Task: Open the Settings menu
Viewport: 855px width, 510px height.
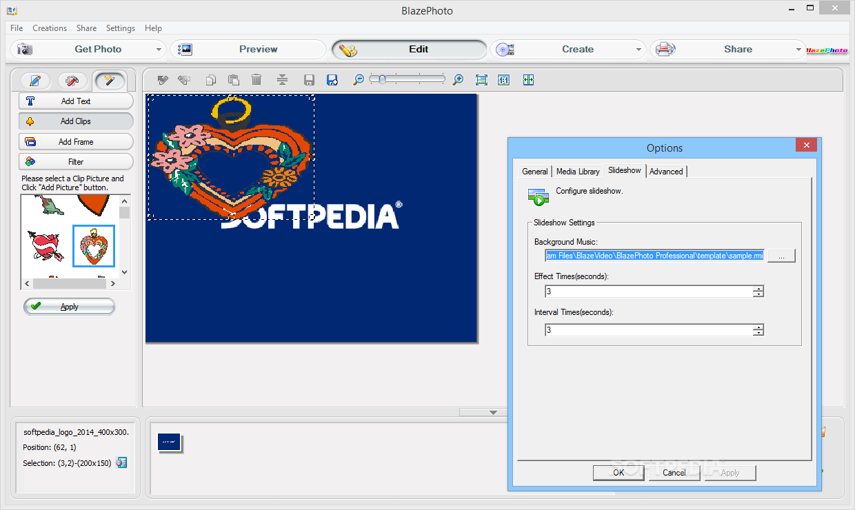Action: pyautogui.click(x=121, y=28)
